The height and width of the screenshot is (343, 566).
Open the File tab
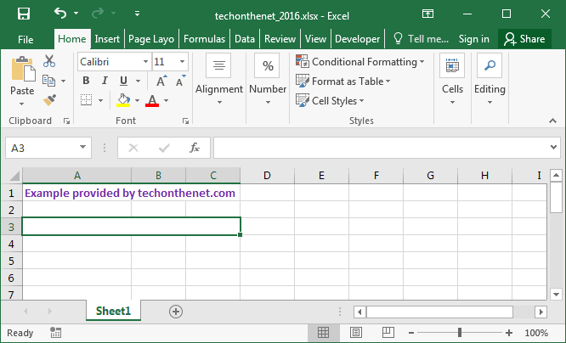click(x=25, y=39)
